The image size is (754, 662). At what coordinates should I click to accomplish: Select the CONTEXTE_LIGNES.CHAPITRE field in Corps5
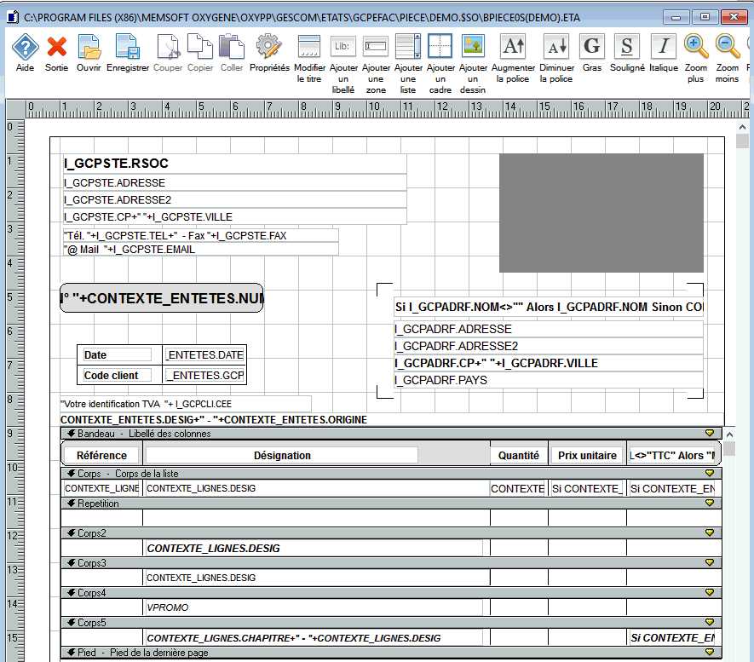pyautogui.click(x=314, y=638)
